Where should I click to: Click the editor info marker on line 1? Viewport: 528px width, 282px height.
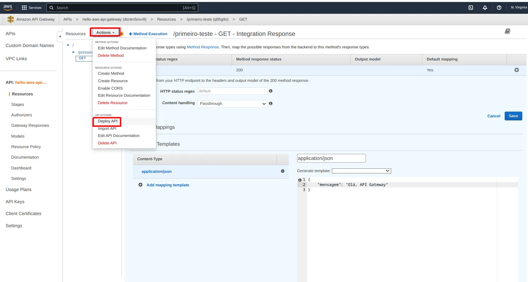point(300,180)
